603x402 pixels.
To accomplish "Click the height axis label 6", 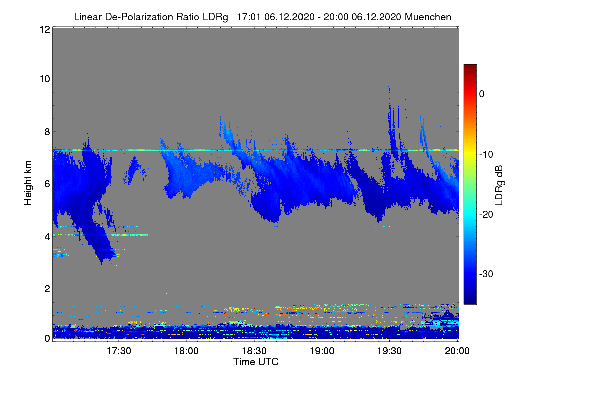I will (x=47, y=184).
